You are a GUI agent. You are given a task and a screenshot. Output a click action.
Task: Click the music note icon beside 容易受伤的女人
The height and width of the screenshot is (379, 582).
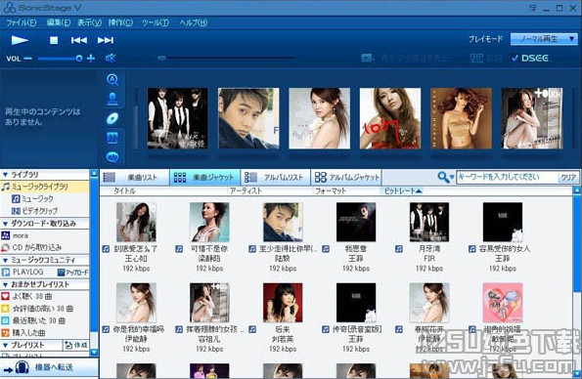(472, 249)
